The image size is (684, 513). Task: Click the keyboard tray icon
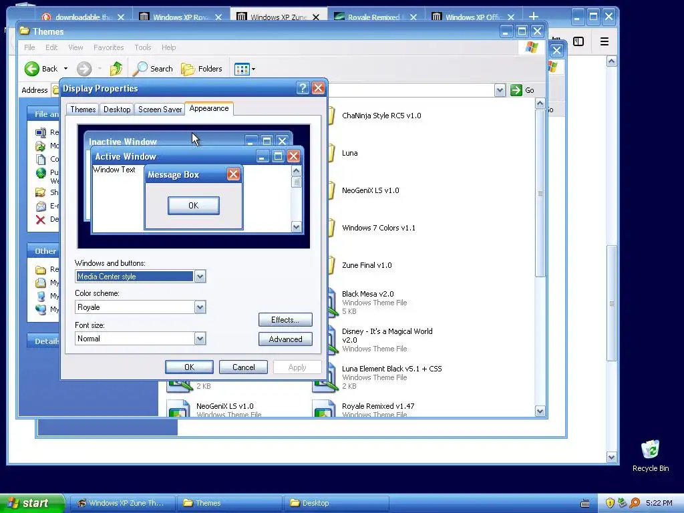pyautogui.click(x=585, y=504)
